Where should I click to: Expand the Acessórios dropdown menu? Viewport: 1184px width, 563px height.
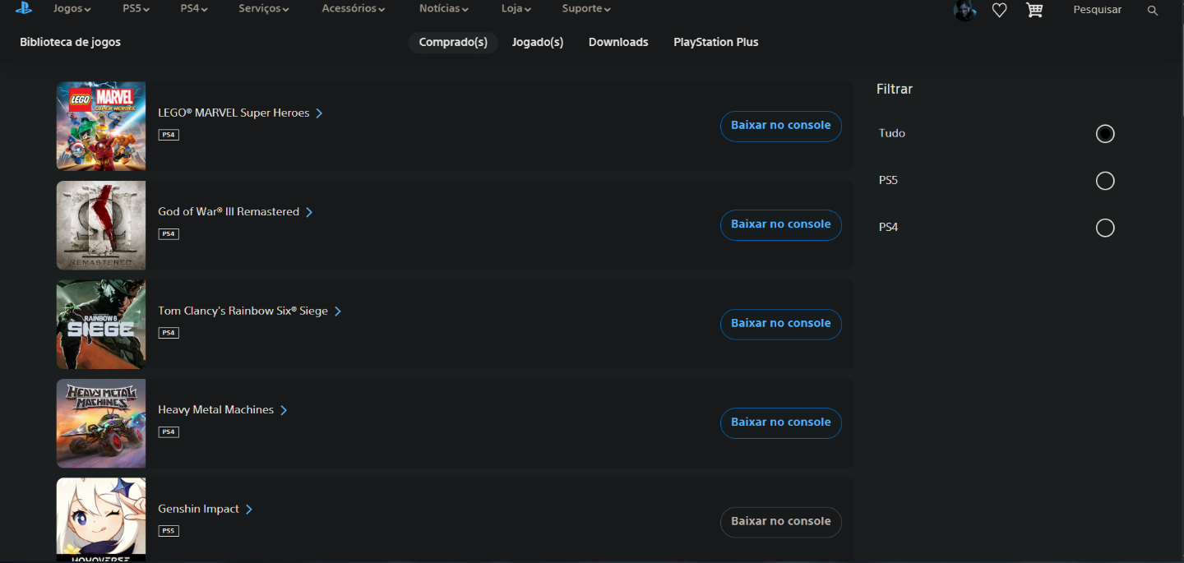coord(354,9)
